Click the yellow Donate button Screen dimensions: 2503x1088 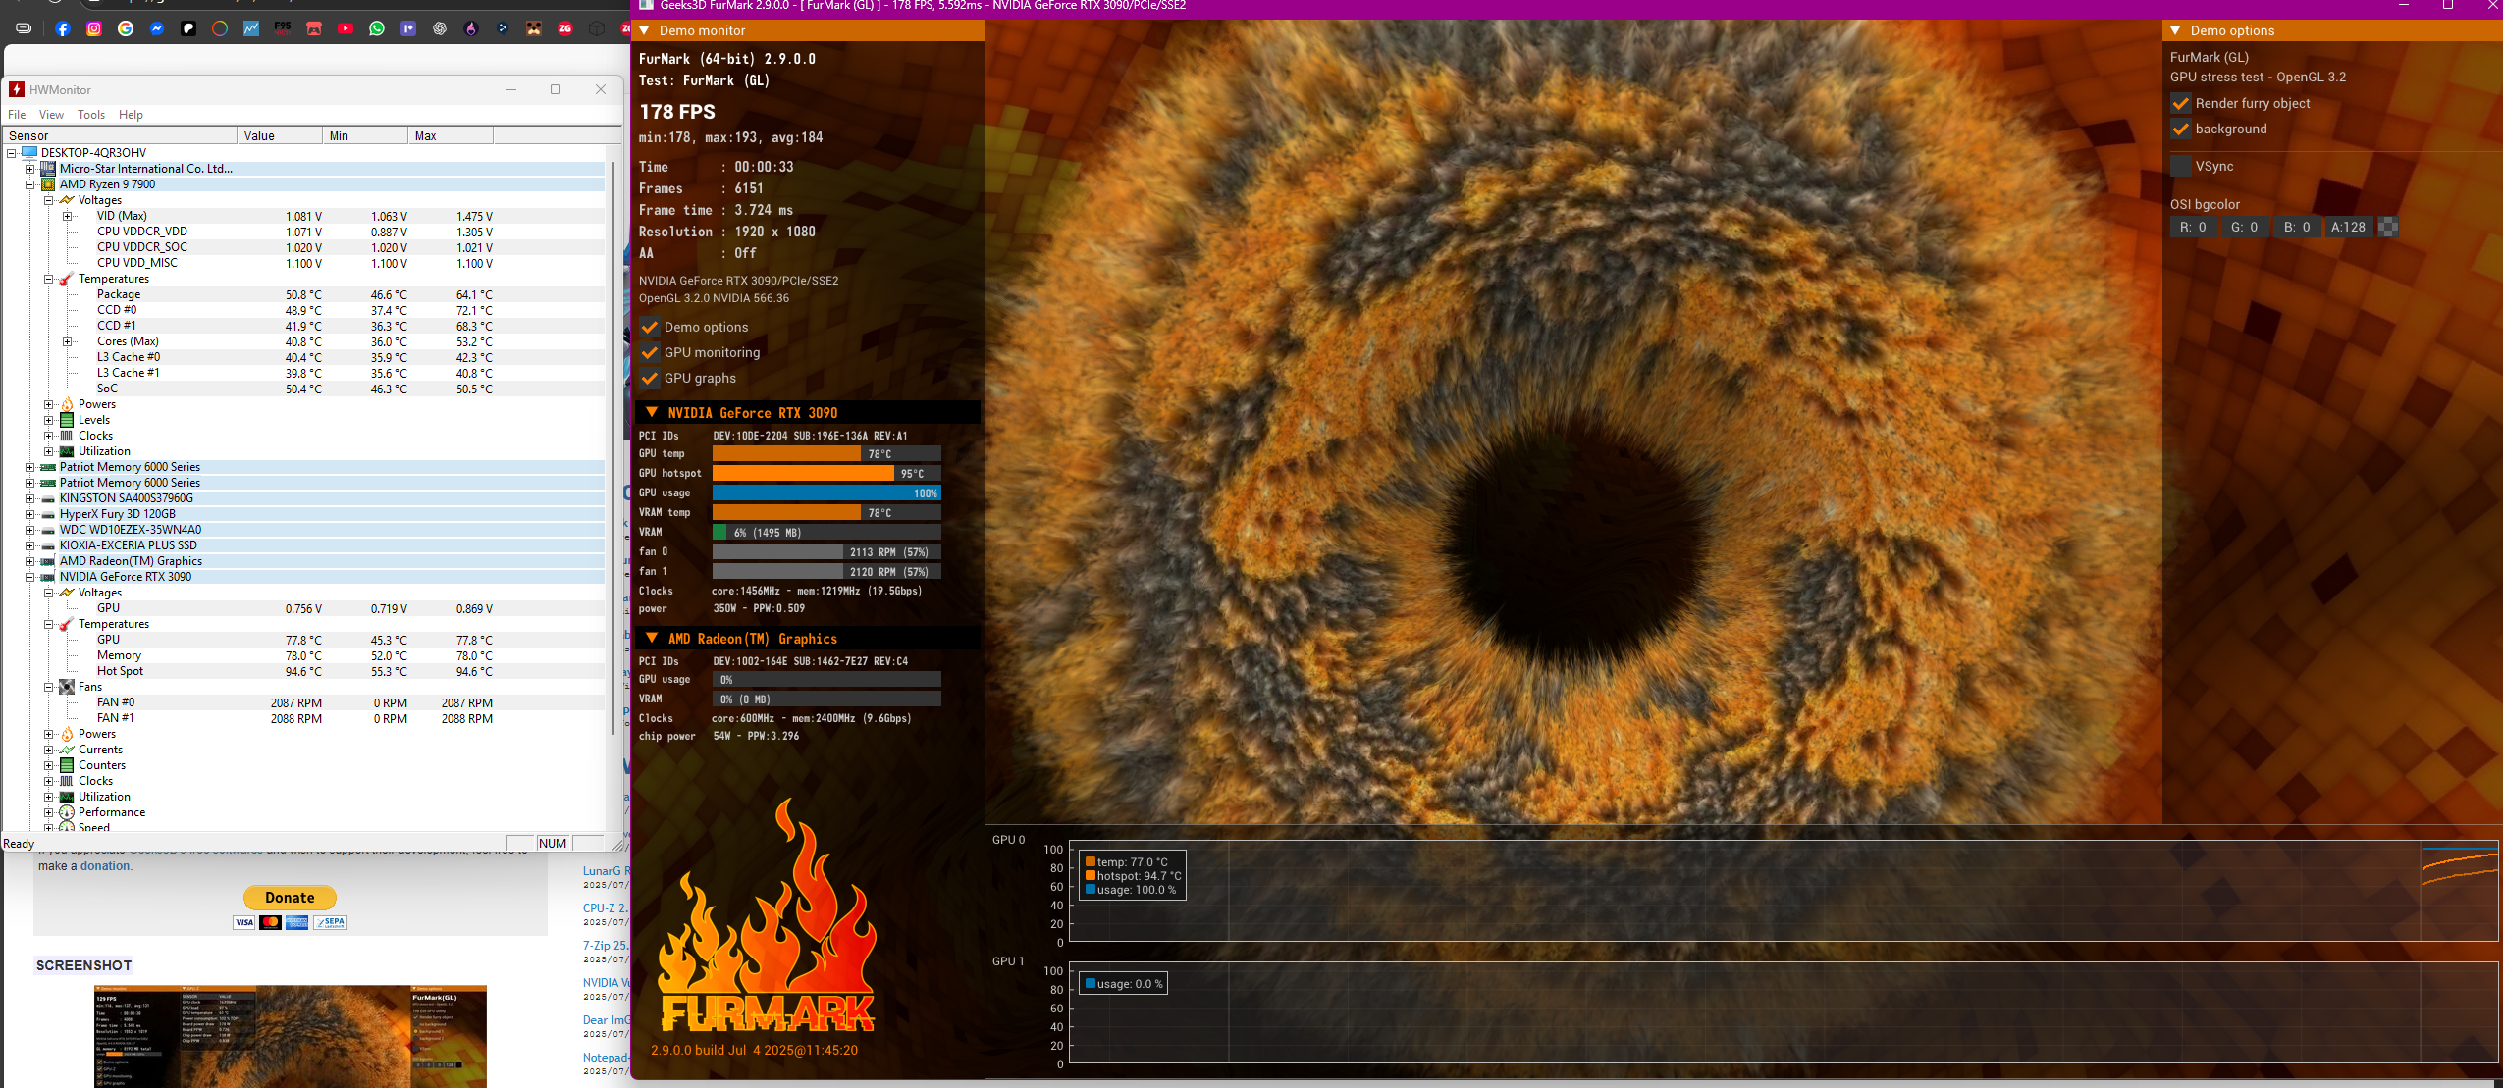[290, 898]
